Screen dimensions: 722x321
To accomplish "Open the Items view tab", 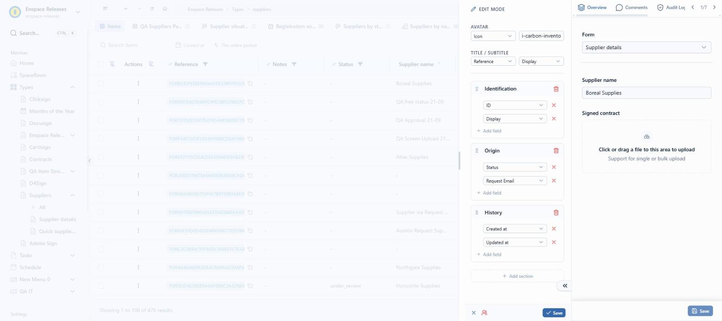I will (x=110, y=26).
